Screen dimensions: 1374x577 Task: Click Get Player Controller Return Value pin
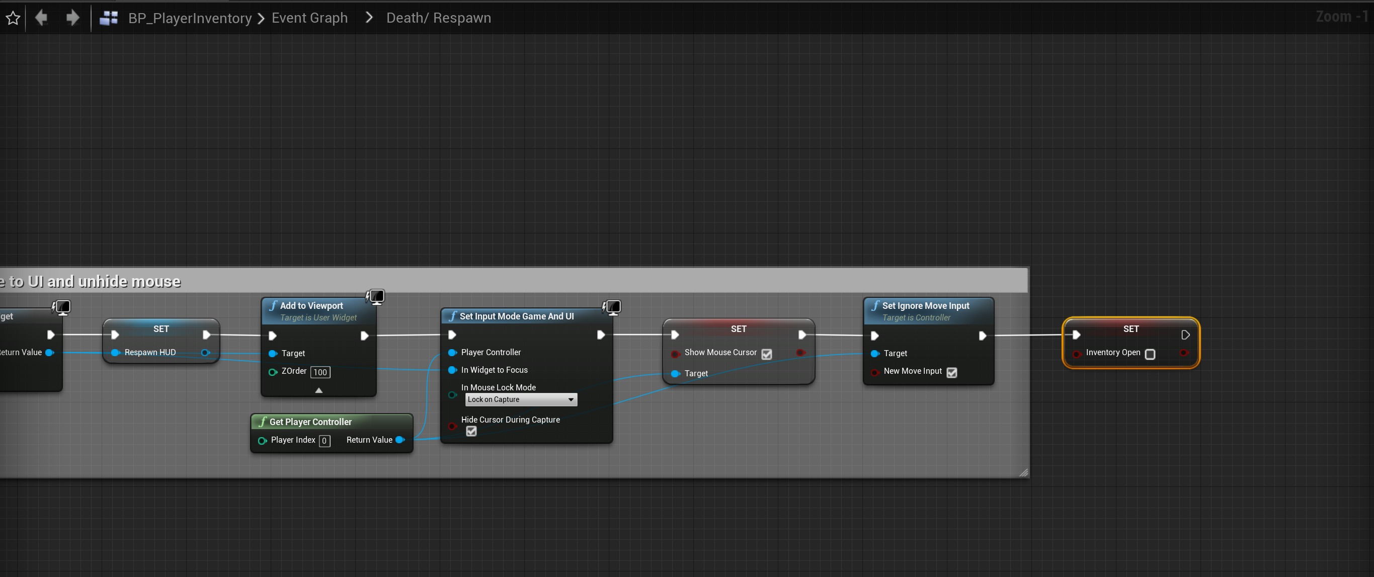[x=399, y=440]
